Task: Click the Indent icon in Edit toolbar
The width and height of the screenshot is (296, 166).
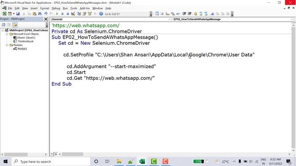Action: pyautogui.click(x=184, y=14)
